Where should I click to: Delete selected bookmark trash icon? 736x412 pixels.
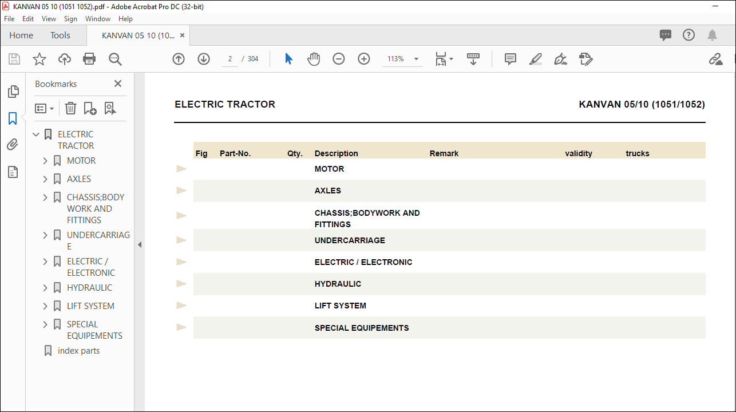[x=70, y=108]
